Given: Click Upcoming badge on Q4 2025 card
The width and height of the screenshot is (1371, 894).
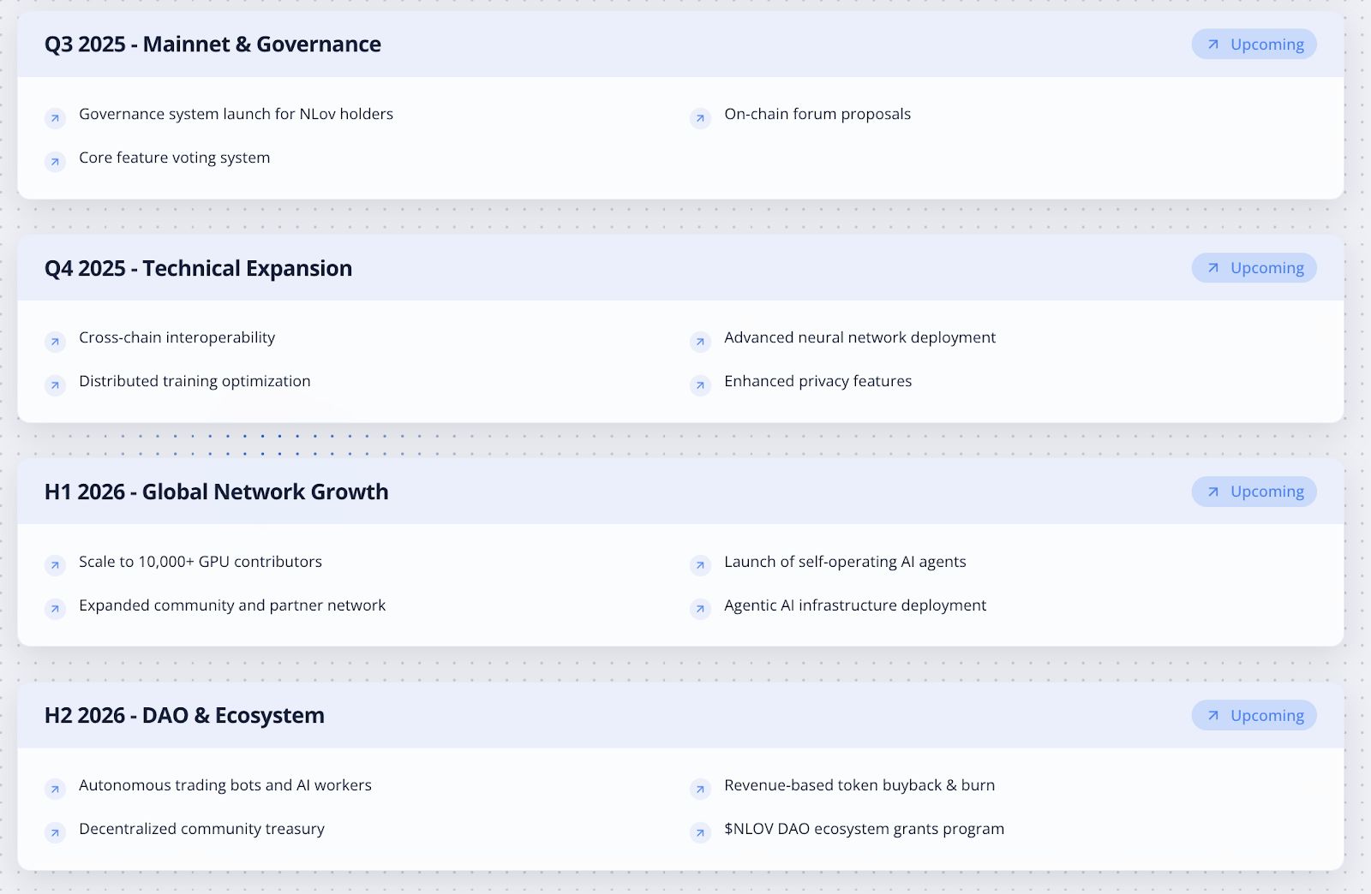Looking at the screenshot, I should [x=1254, y=268].
